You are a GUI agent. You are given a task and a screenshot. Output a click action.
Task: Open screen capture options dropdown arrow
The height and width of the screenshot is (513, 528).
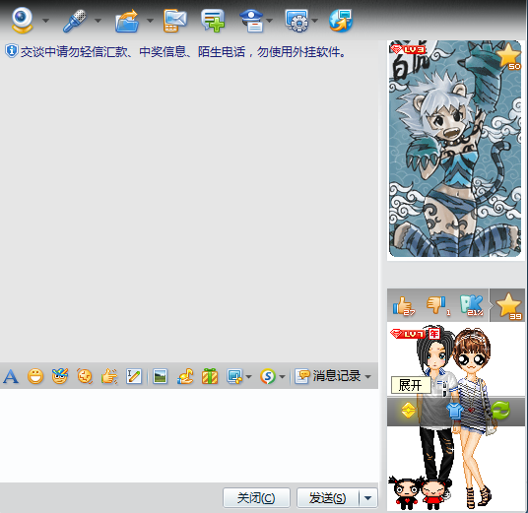tap(248, 377)
